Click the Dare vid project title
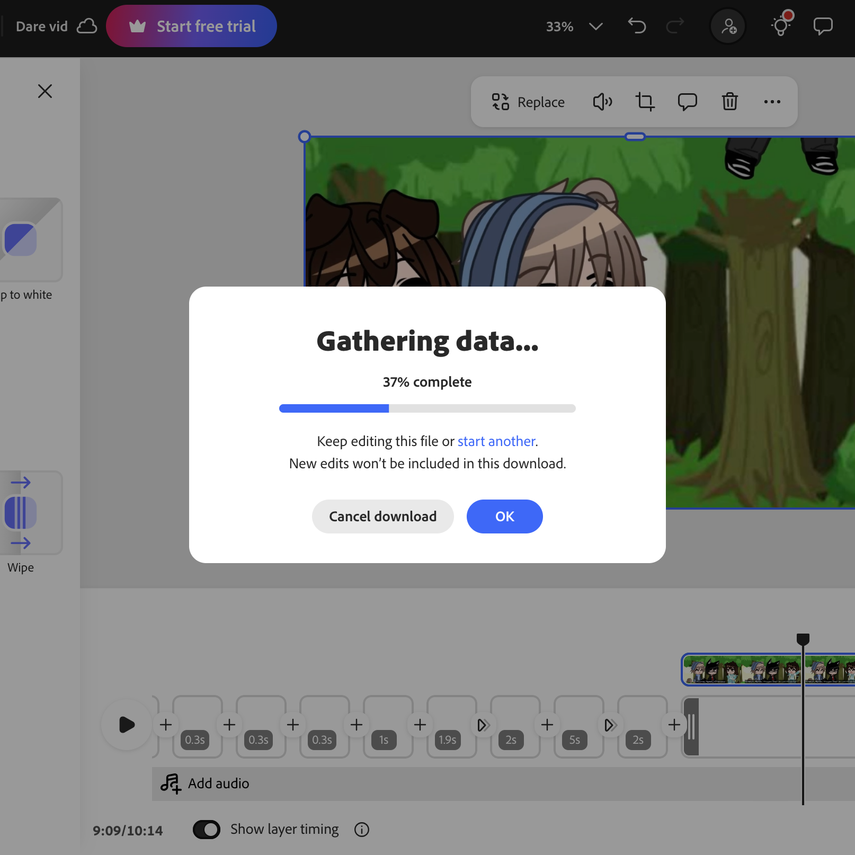This screenshot has height=855, width=855. click(x=42, y=26)
